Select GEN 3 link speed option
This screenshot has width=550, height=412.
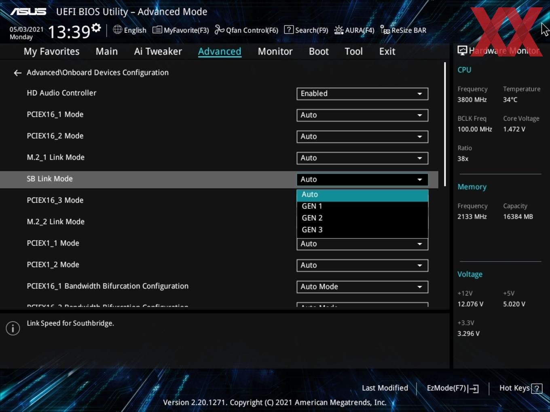[x=362, y=230]
